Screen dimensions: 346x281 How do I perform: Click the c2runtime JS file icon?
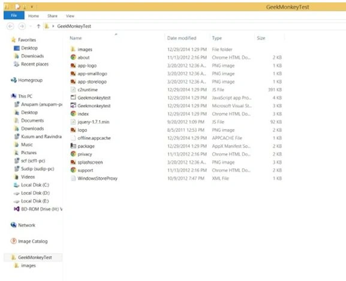73,90
